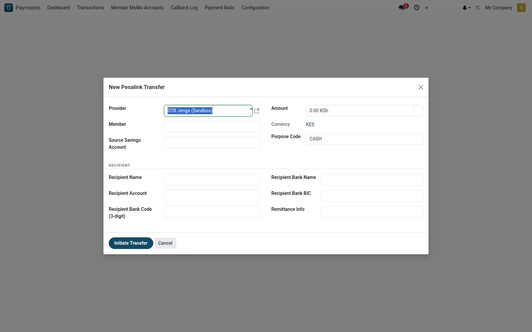Click the New Pesalink Transfer title

pos(137,87)
